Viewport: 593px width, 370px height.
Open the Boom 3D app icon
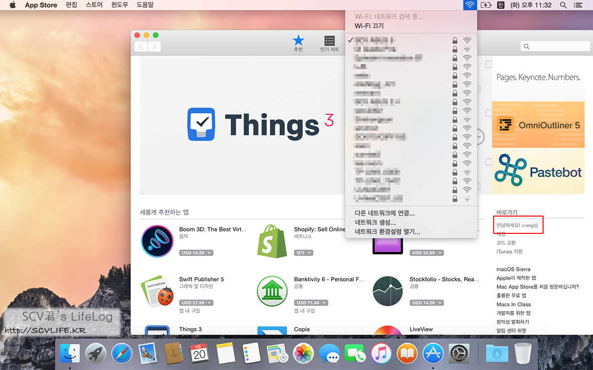coord(157,242)
